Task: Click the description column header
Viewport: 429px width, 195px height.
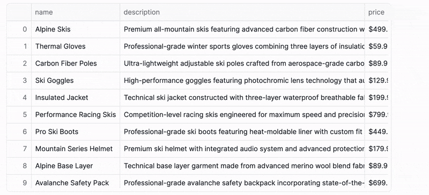Action: click(242, 12)
